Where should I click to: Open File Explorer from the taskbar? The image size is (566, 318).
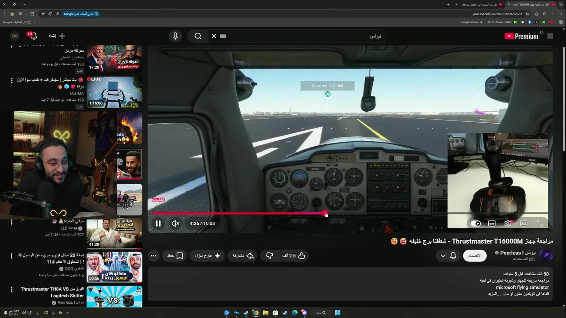[x=265, y=313]
